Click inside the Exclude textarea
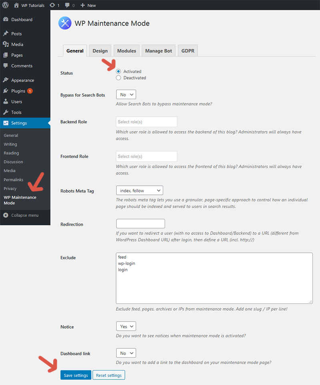Viewport: 320px width, 385px height. pos(214,278)
